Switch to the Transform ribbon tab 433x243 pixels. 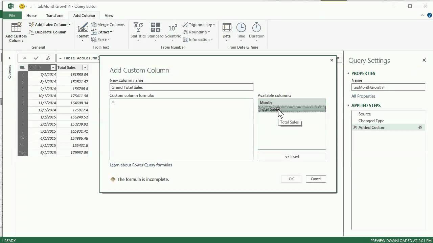tap(54, 16)
